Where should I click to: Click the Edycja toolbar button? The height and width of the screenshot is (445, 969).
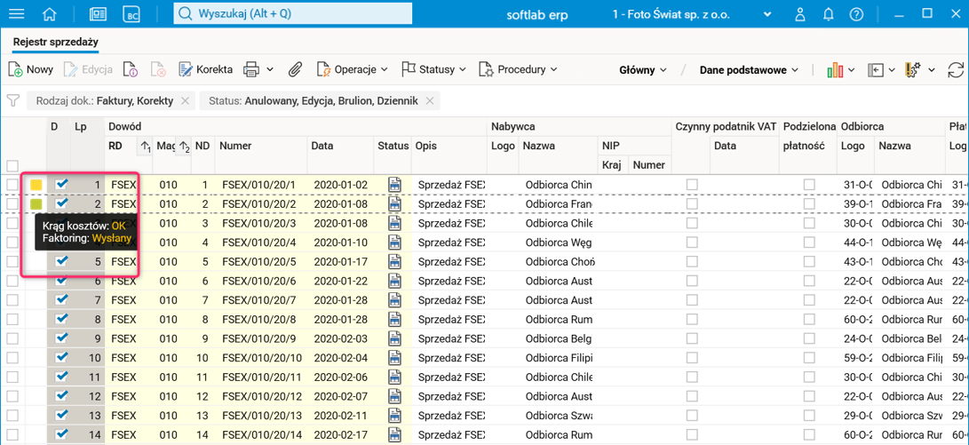pyautogui.click(x=88, y=69)
